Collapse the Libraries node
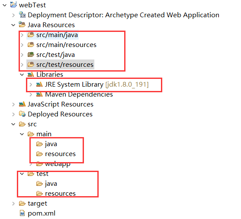The image size is (241, 219). tap(22, 75)
